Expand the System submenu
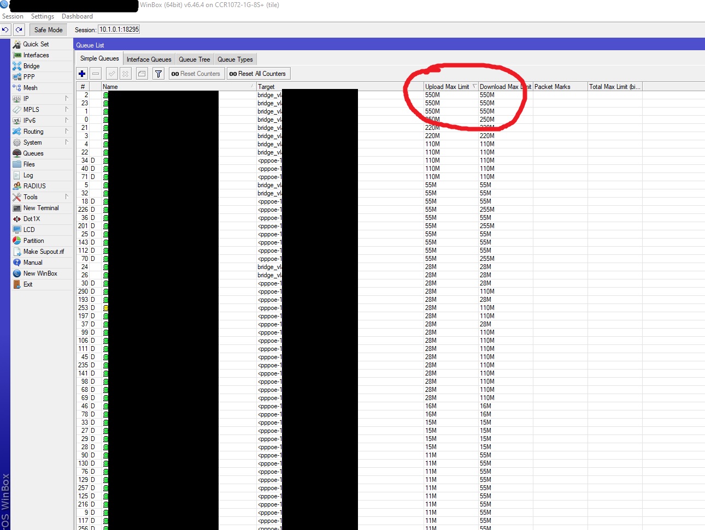Screen dimensions: 705x530 click(67, 142)
